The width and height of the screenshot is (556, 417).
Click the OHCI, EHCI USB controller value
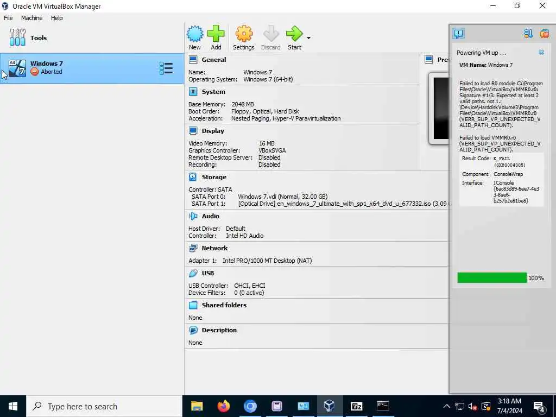point(250,286)
